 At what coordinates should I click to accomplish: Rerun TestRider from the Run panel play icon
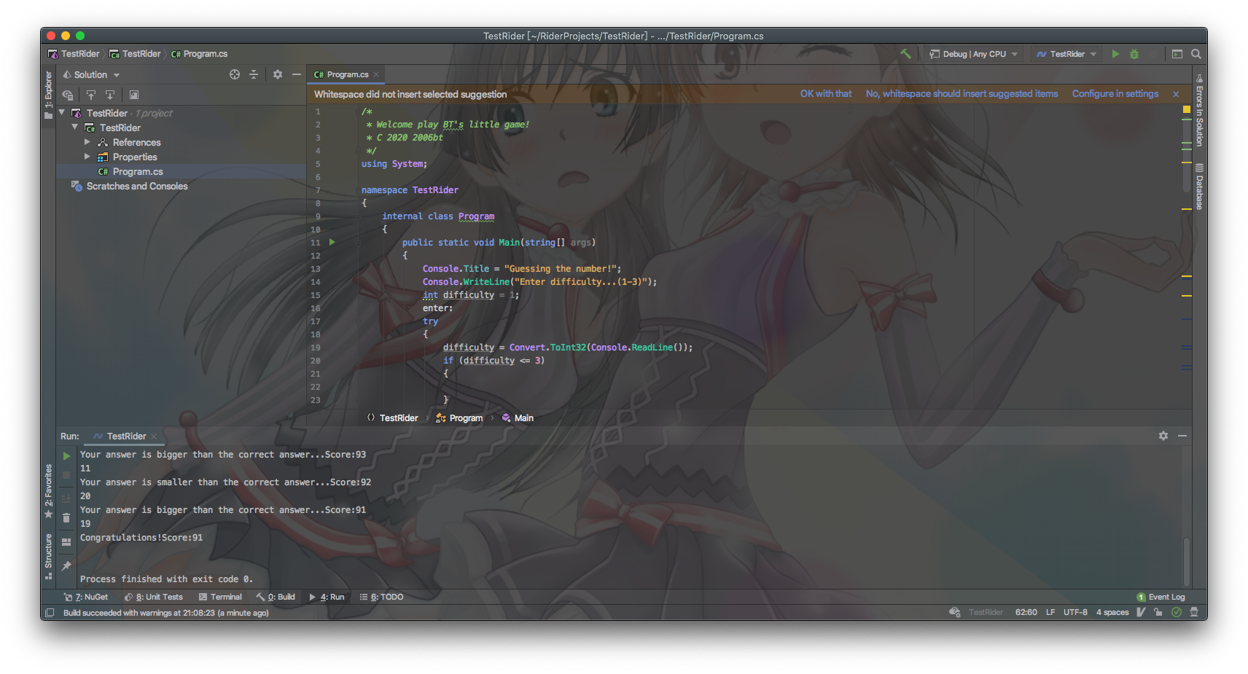[x=66, y=456]
